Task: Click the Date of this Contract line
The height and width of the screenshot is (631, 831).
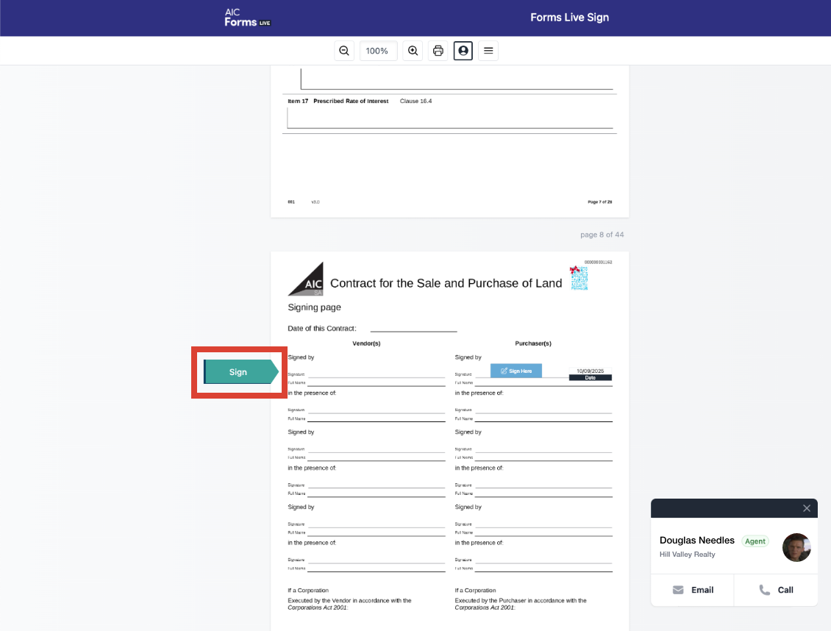Action: click(x=413, y=328)
